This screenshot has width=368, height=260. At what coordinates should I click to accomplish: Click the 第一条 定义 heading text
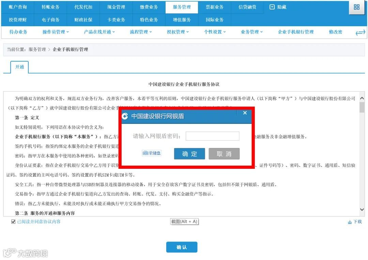tap(27, 118)
